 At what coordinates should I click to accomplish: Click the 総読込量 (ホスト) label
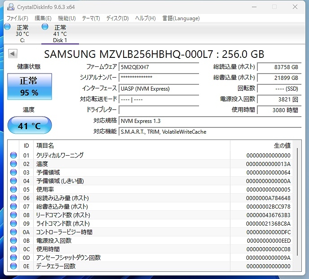[x=234, y=67]
